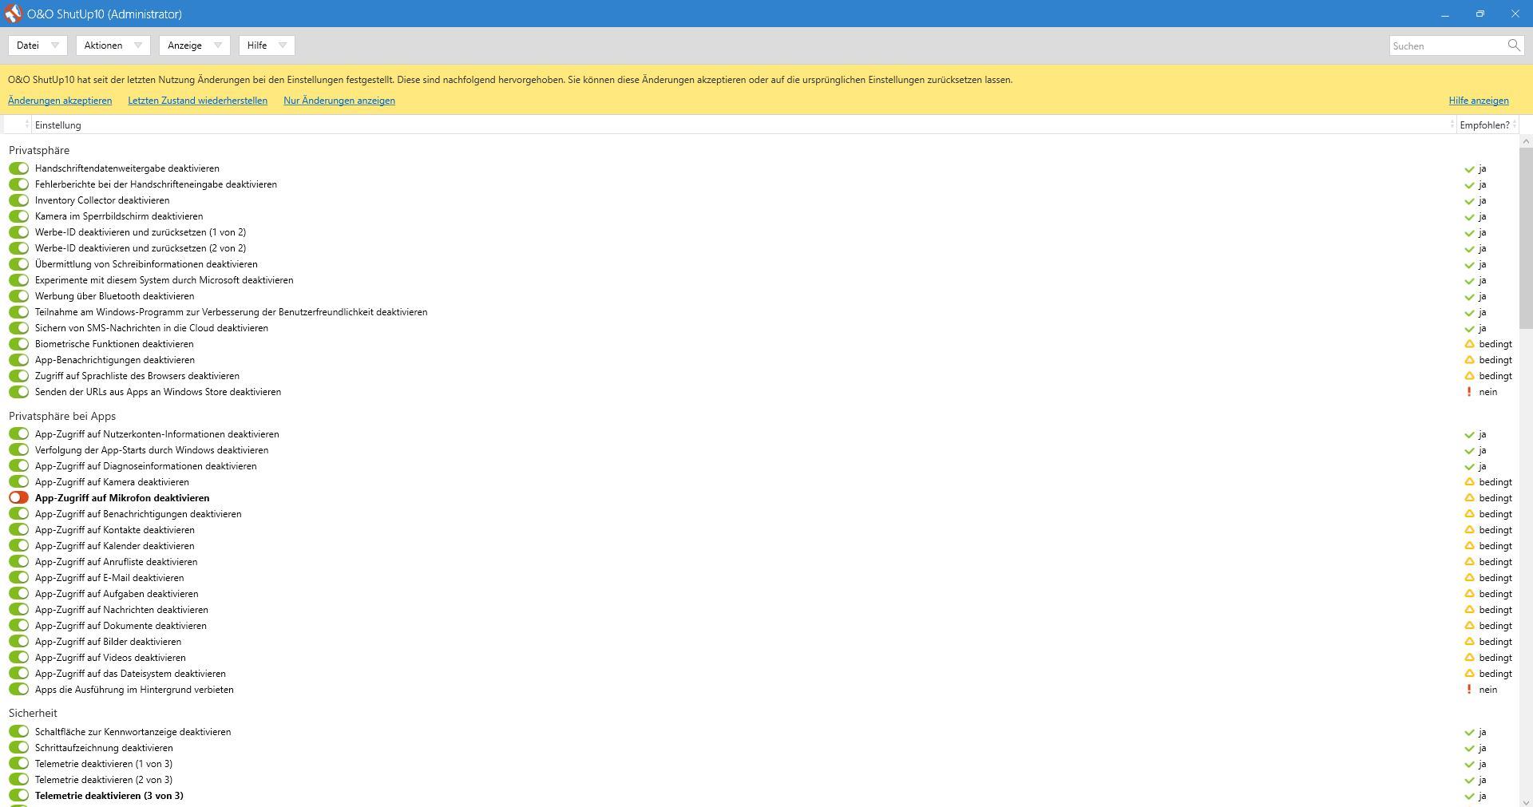
Task: Click the Privatsphäre bei Apps group heading
Action: [x=62, y=416]
